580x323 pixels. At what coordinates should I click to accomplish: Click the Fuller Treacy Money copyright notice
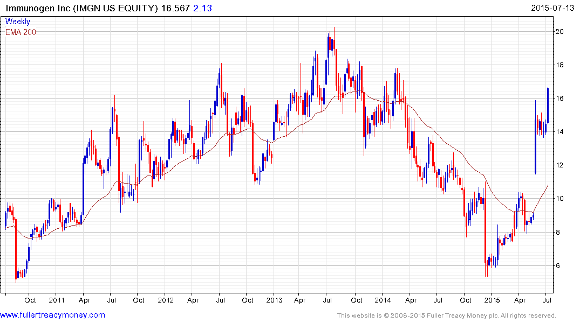pos(446,315)
